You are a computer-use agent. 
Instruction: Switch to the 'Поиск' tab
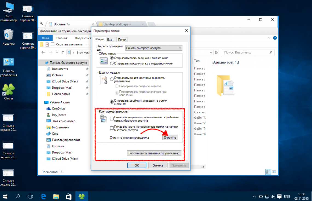[x=122, y=40]
